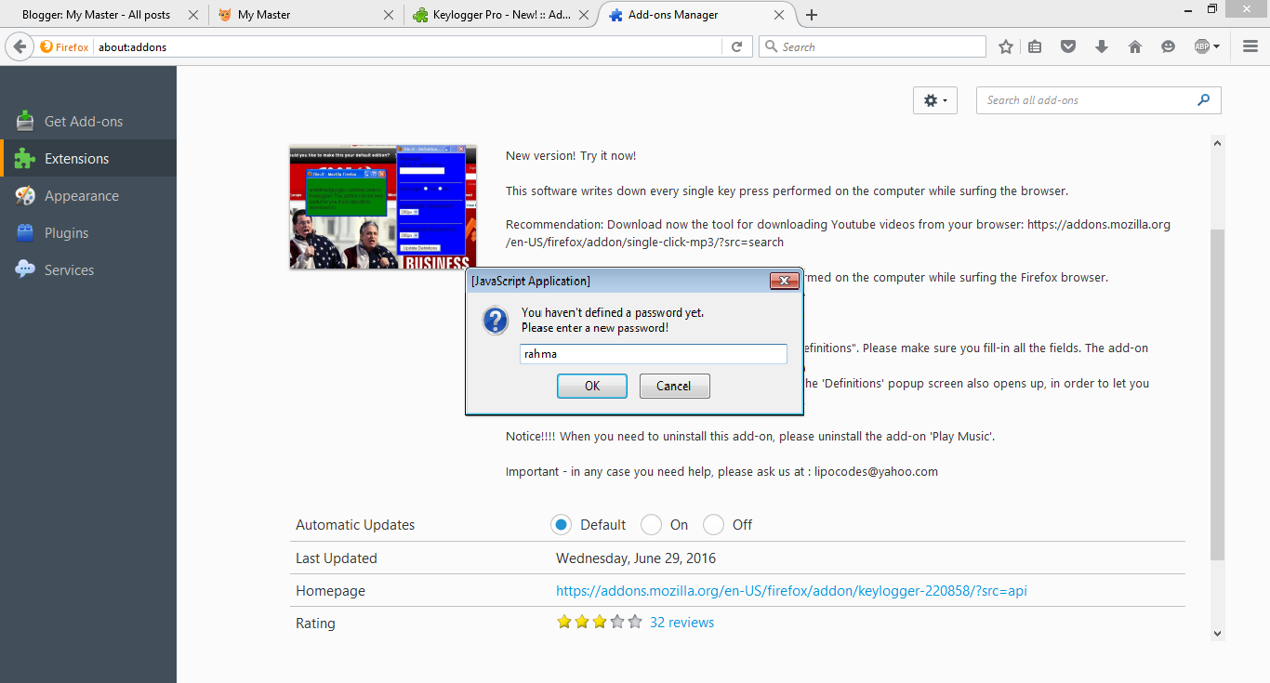Open the gear tools dropdown for add-ons
The height and width of the screenshot is (683, 1270).
935,100
